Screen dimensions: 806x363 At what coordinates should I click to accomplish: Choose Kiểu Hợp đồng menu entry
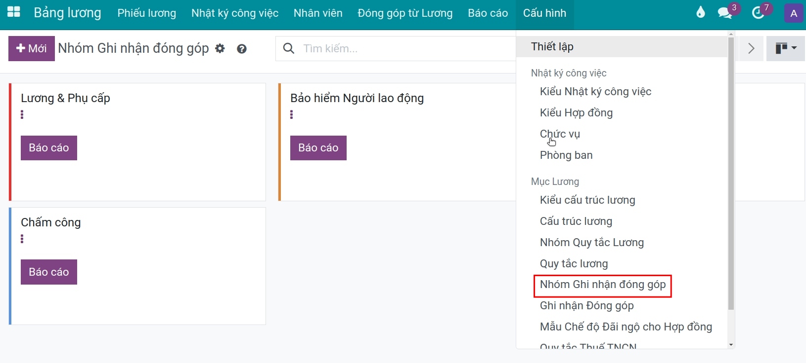tap(576, 113)
